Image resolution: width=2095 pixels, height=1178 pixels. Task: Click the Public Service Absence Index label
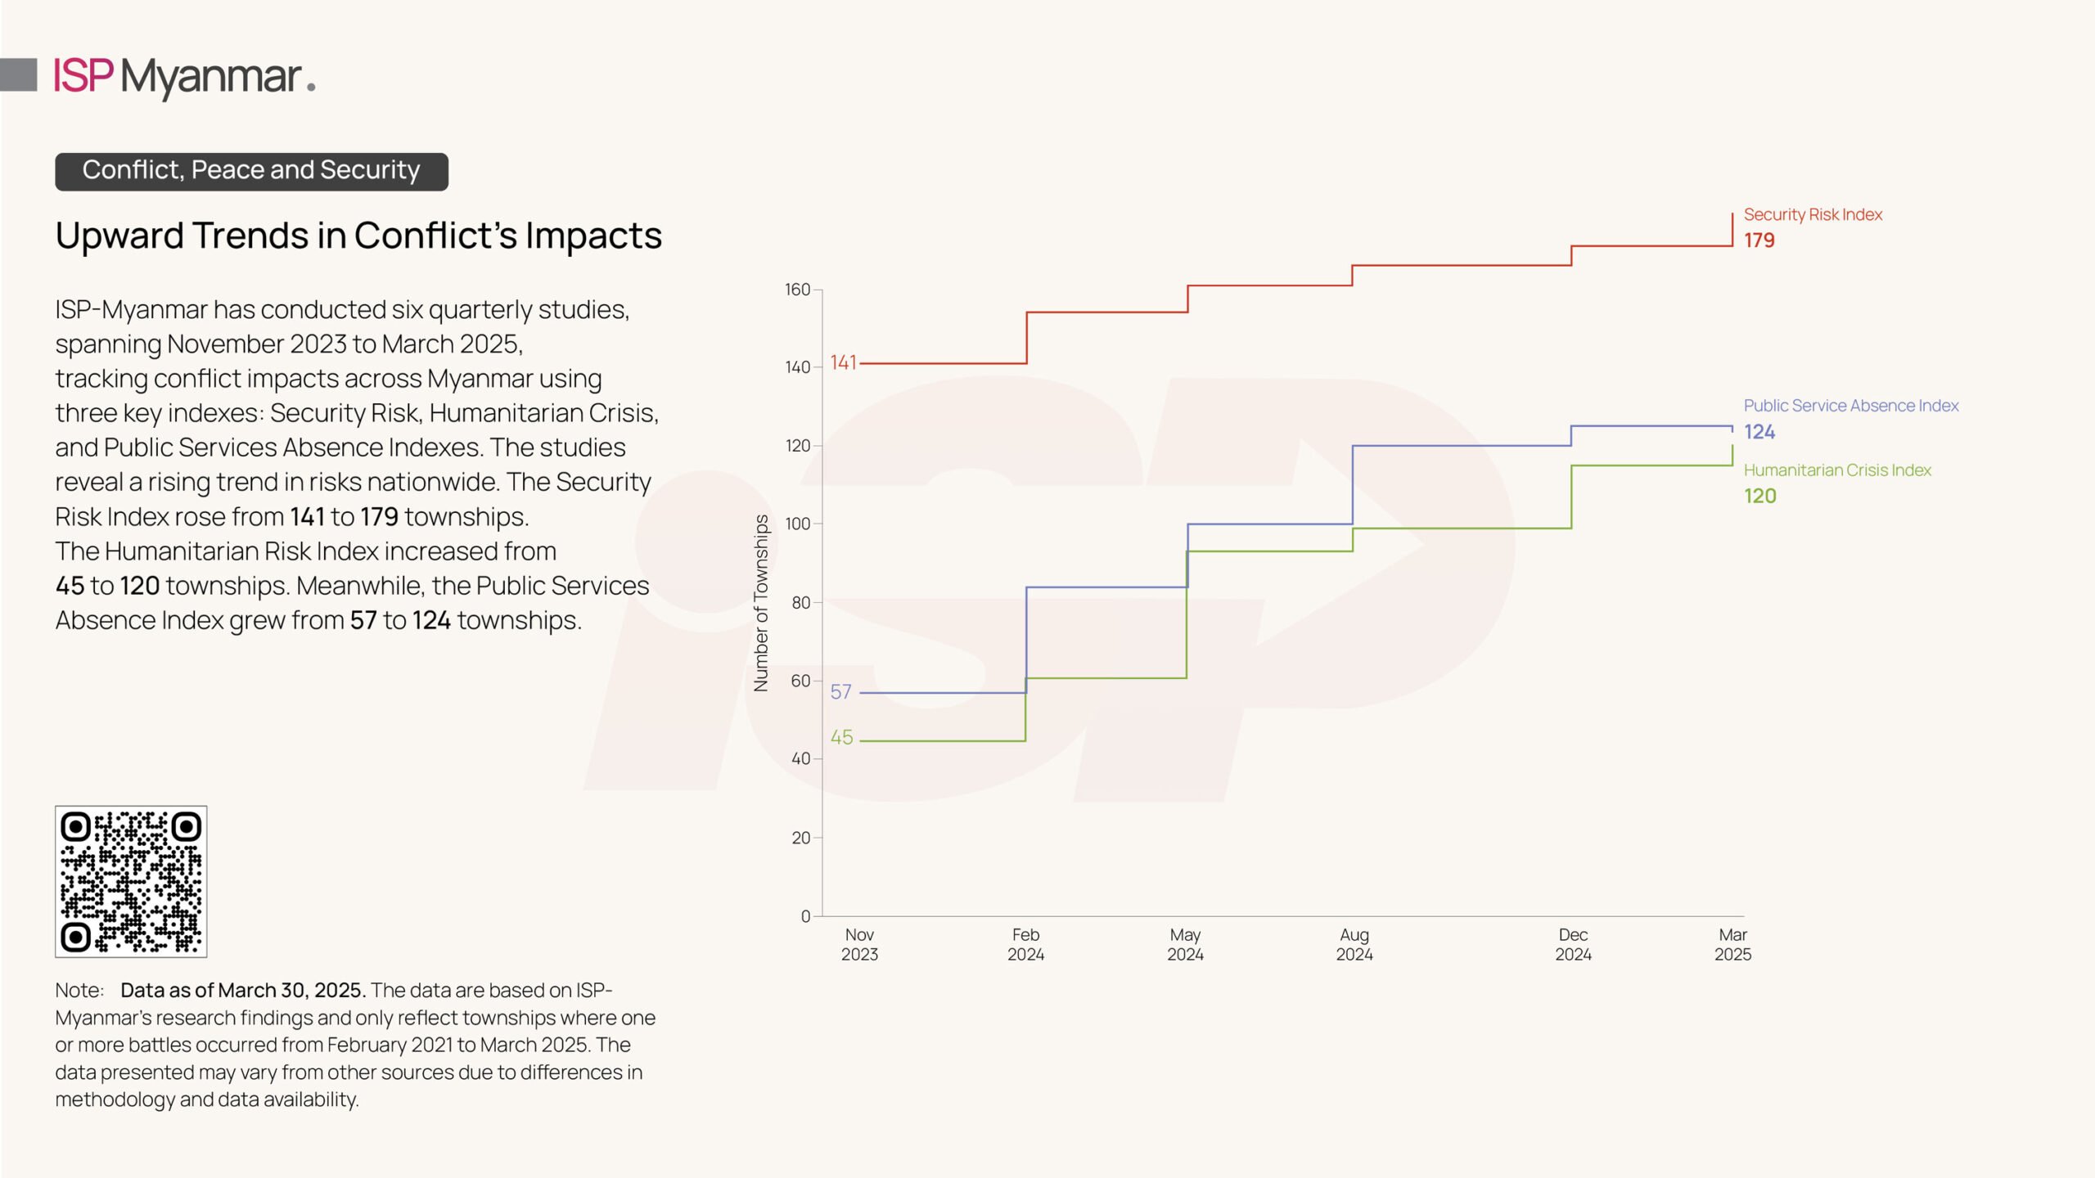coord(1850,406)
